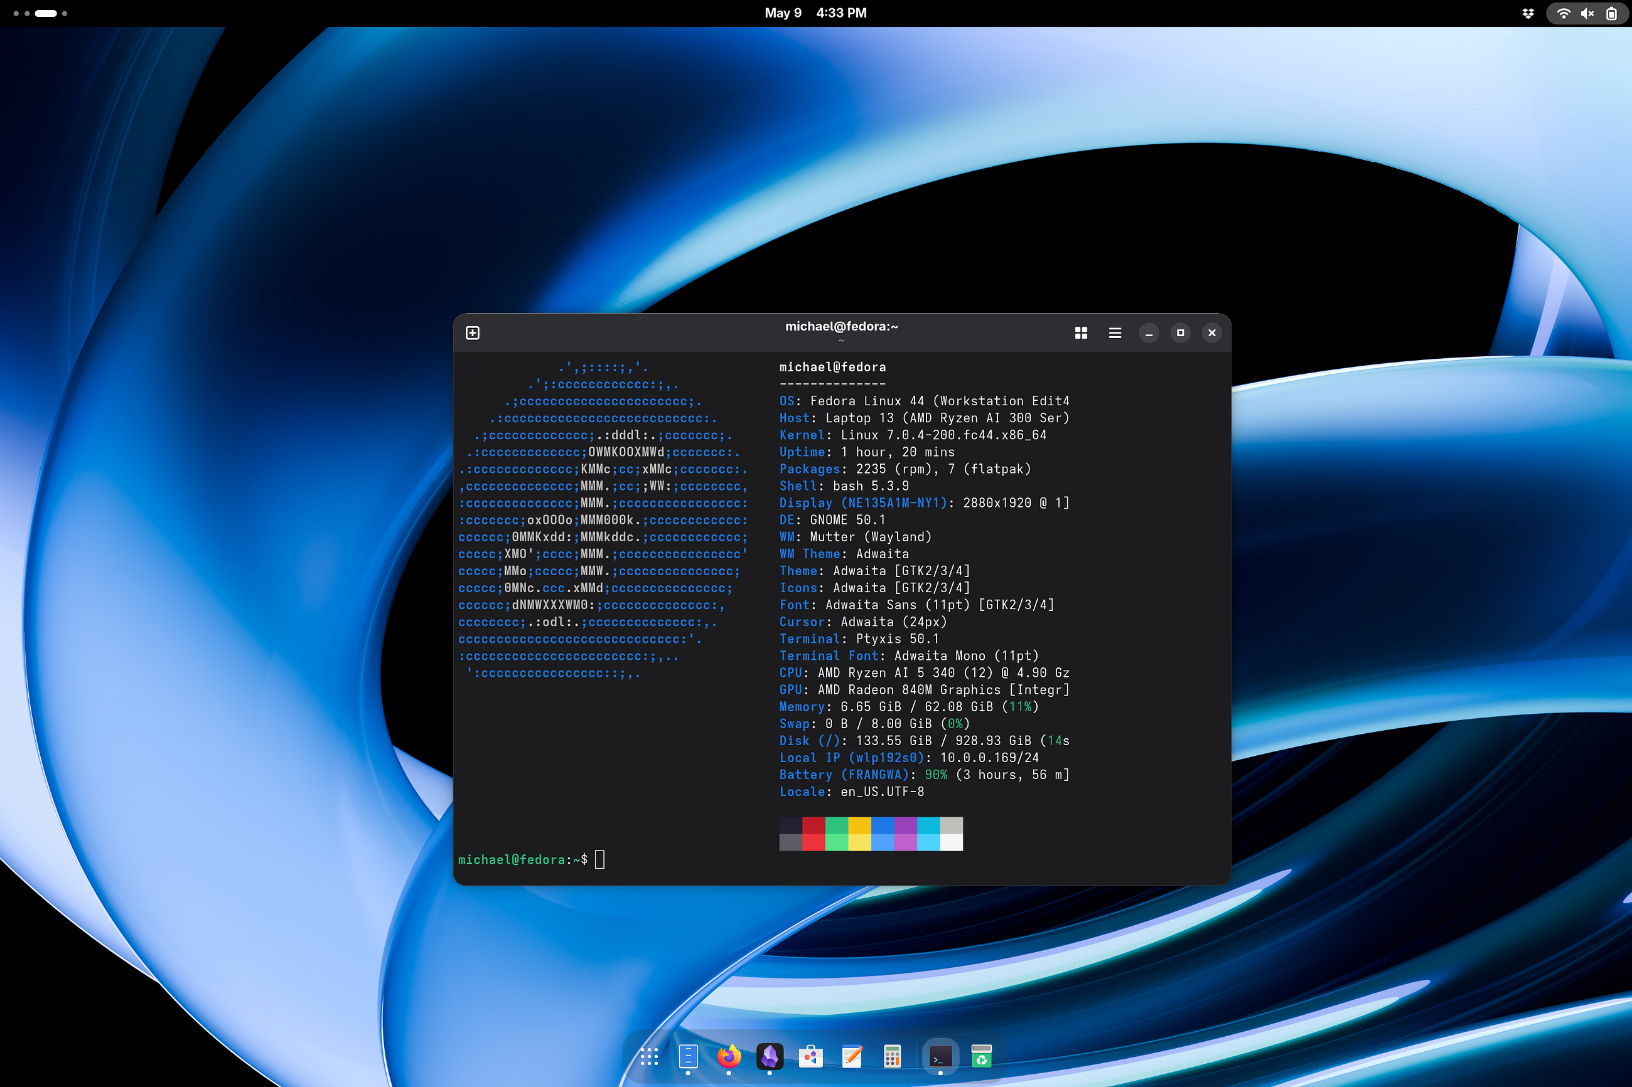
Task: Click the shell prompt michael@fedora:~$
Action: (523, 859)
